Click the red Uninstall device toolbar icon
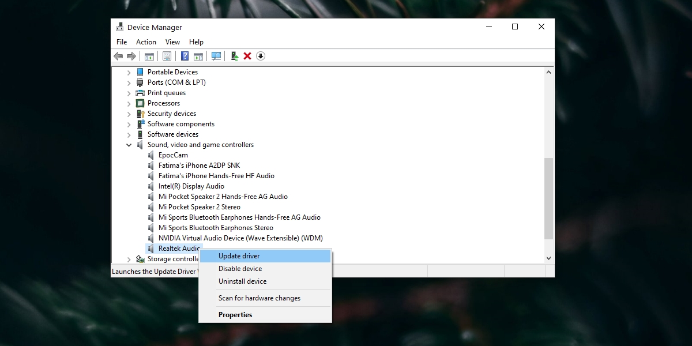 pyautogui.click(x=247, y=56)
